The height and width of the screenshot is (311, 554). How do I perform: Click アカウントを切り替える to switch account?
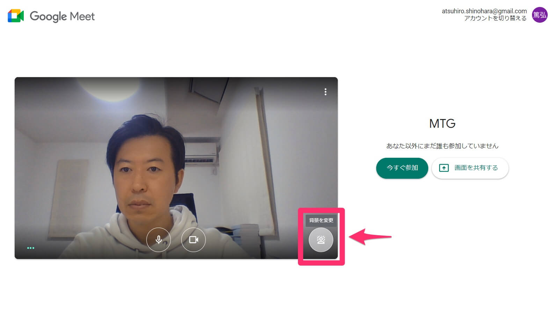495,18
